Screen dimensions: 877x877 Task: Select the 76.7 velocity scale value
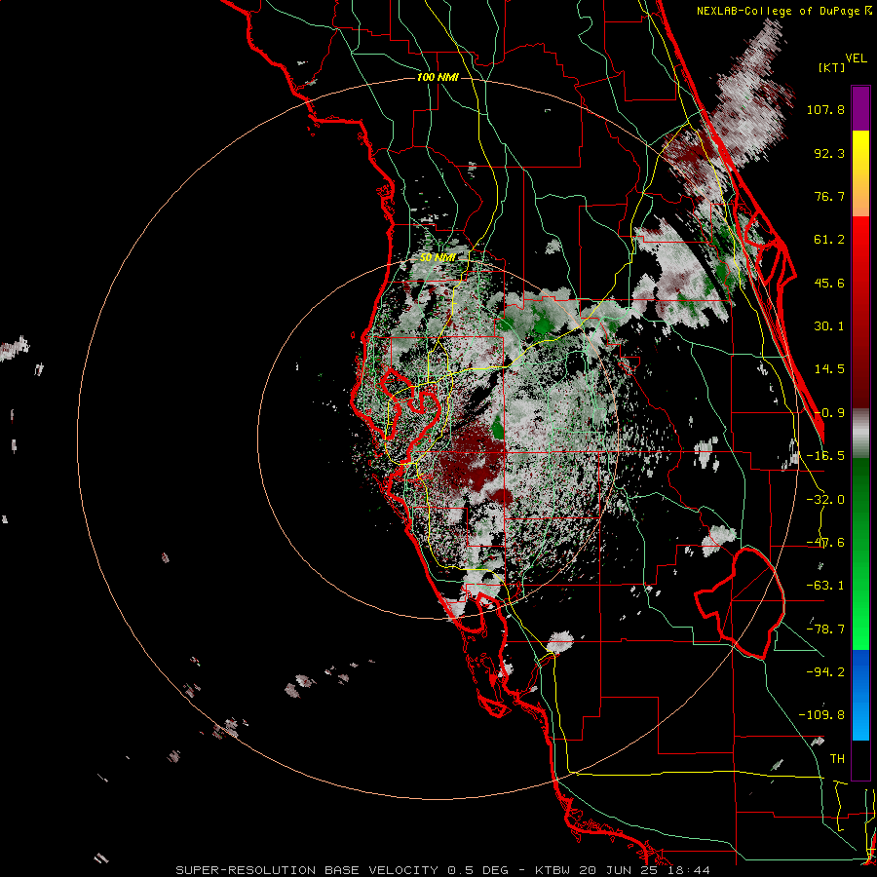point(829,196)
